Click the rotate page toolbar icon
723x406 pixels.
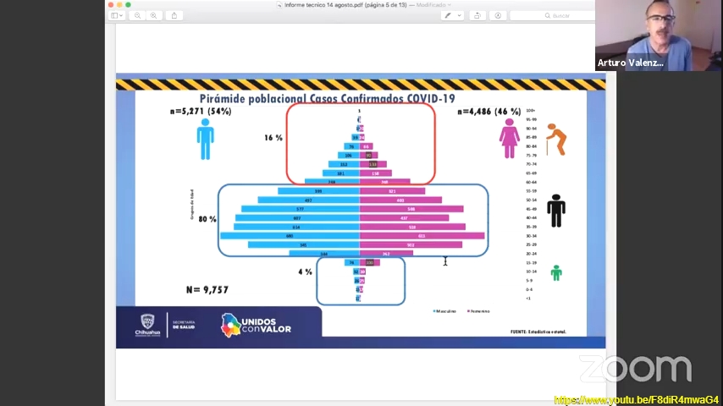click(477, 15)
